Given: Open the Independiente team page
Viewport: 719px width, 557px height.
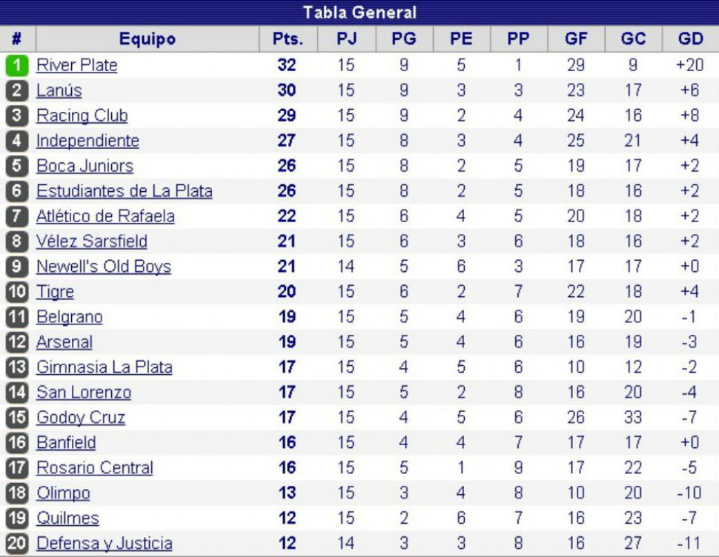Looking at the screenshot, I should coord(87,141).
